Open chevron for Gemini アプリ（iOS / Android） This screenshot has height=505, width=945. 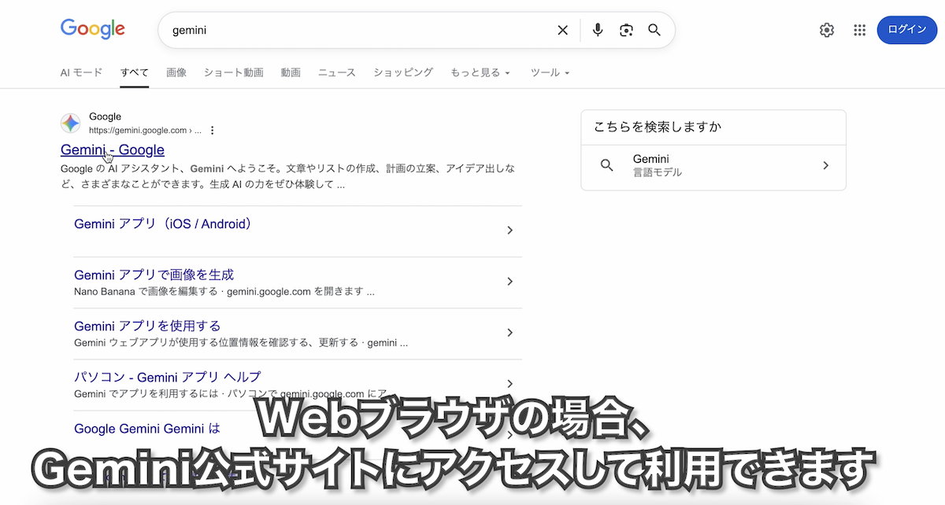[x=510, y=230]
